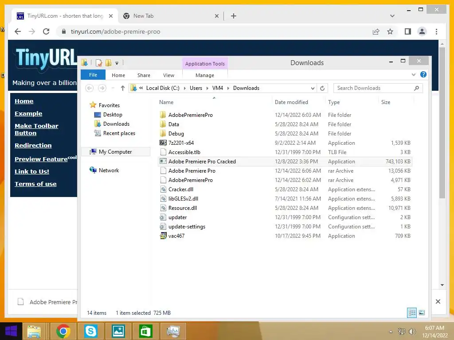Image resolution: width=454 pixels, height=340 pixels.
Task: Go up one folder level arrow
Action: 123,88
